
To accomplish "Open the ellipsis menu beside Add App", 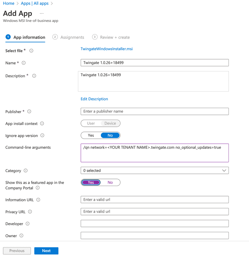I will (42, 14).
